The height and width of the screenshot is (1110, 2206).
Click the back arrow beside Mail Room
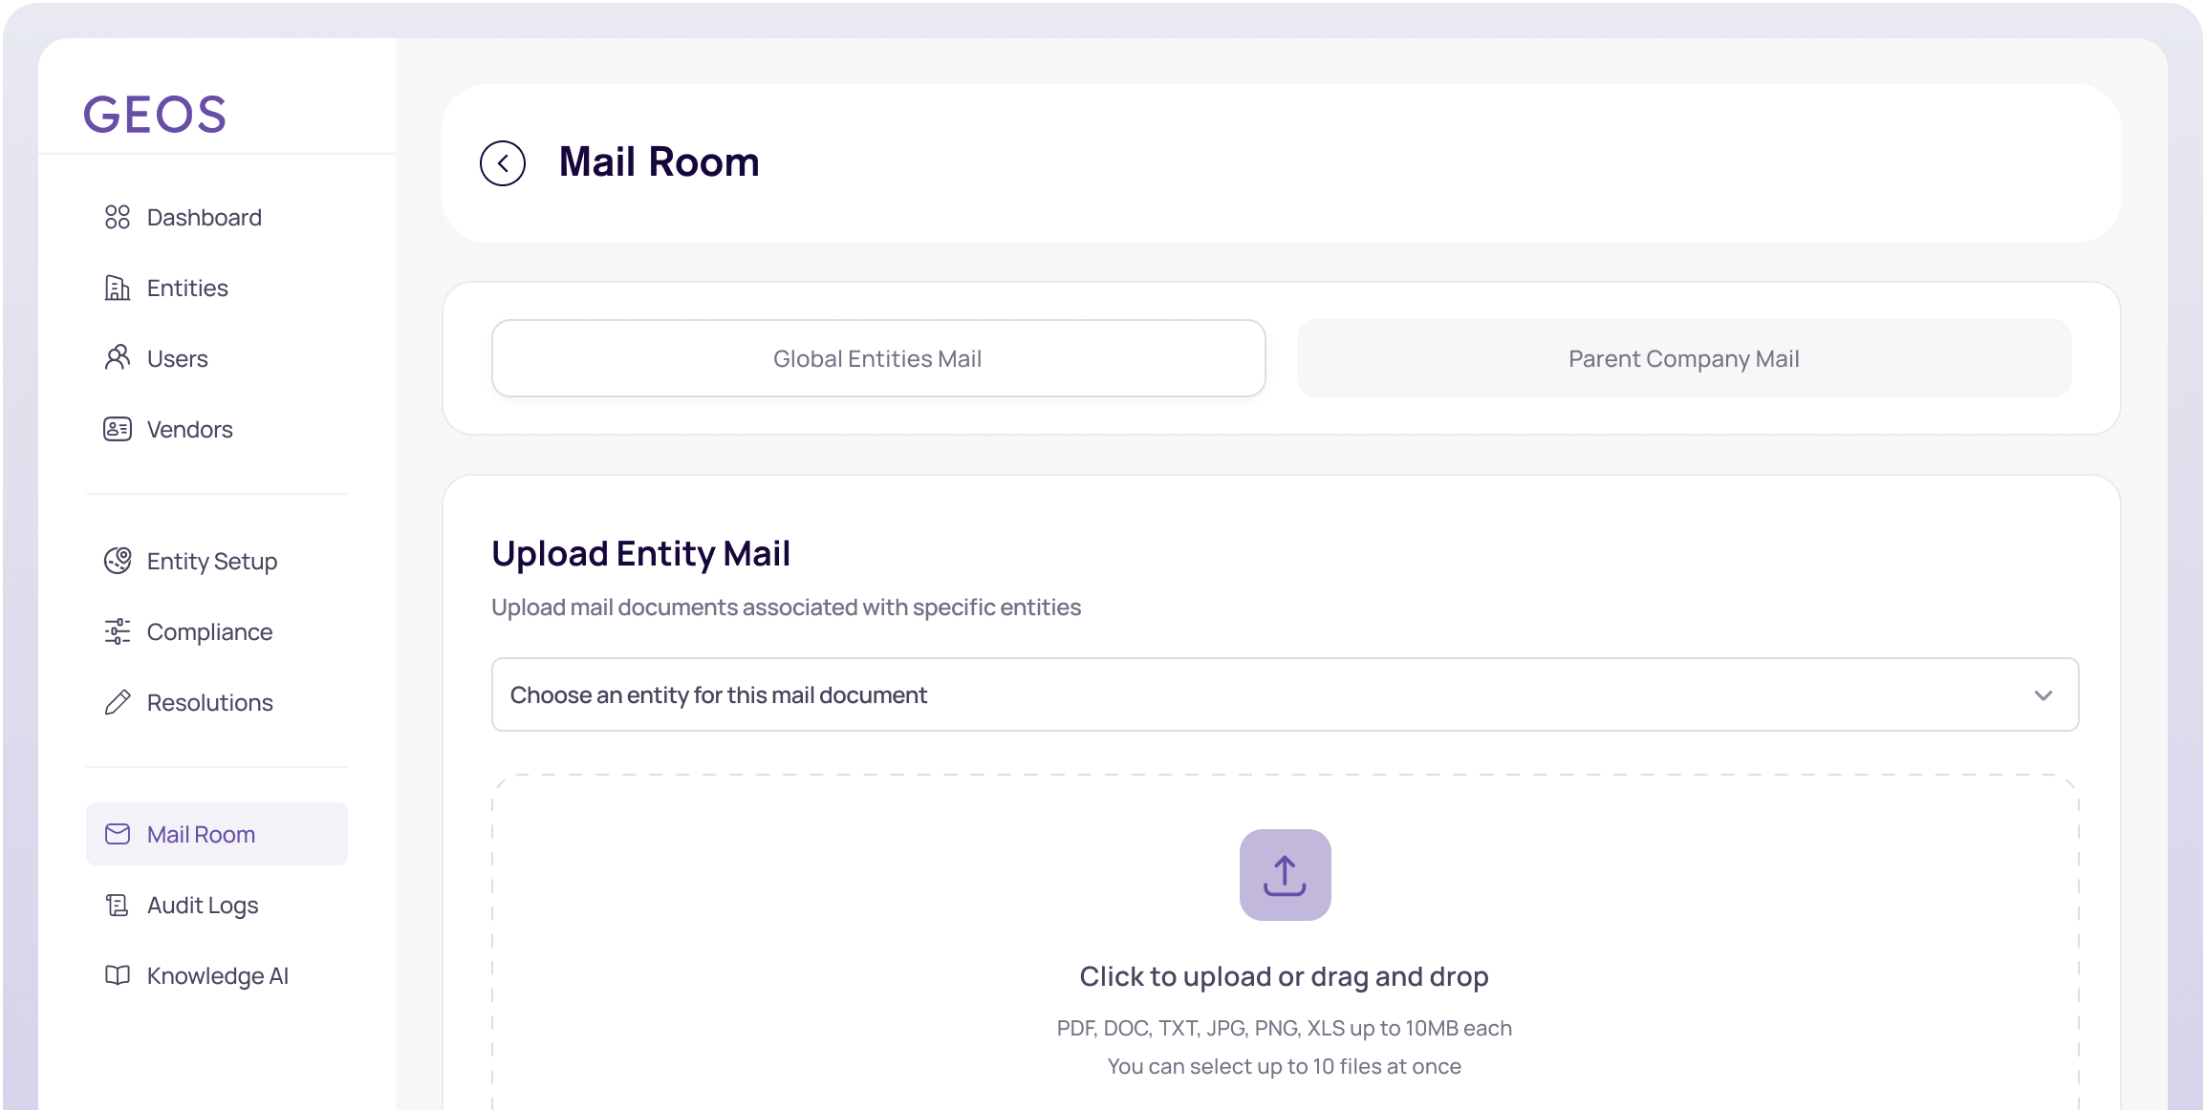click(x=503, y=163)
